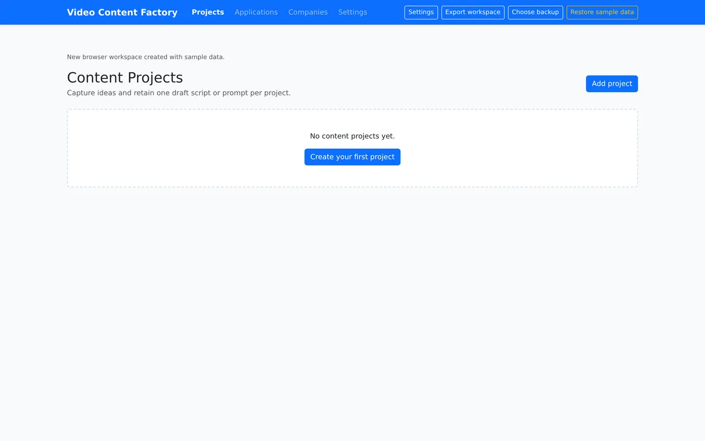Click the Export workspace button

tap(473, 12)
